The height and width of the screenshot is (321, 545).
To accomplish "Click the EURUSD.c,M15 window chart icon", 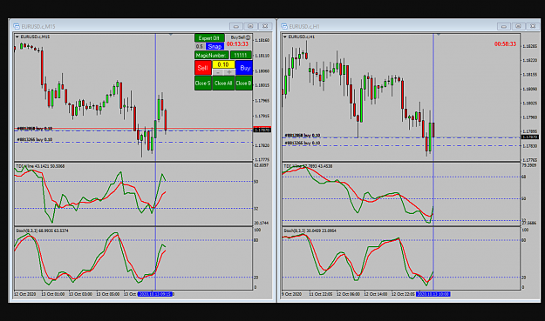I will point(17,26).
